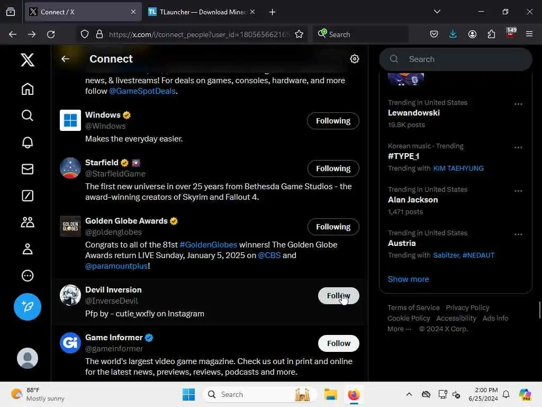Save page to Pocket
Viewport: 542px width, 407px height.
click(434, 34)
